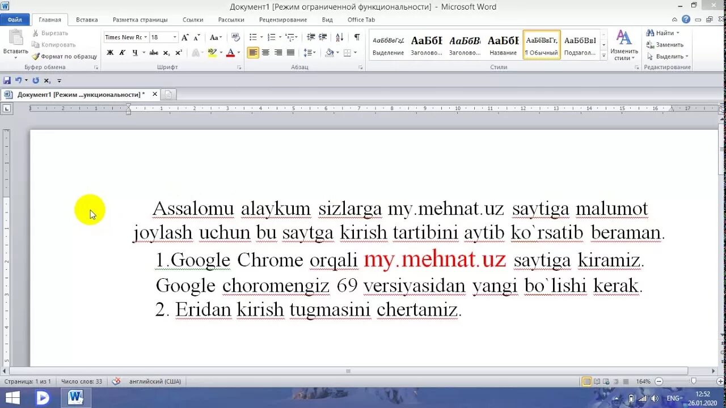Apply the Выделение style

pos(389,45)
